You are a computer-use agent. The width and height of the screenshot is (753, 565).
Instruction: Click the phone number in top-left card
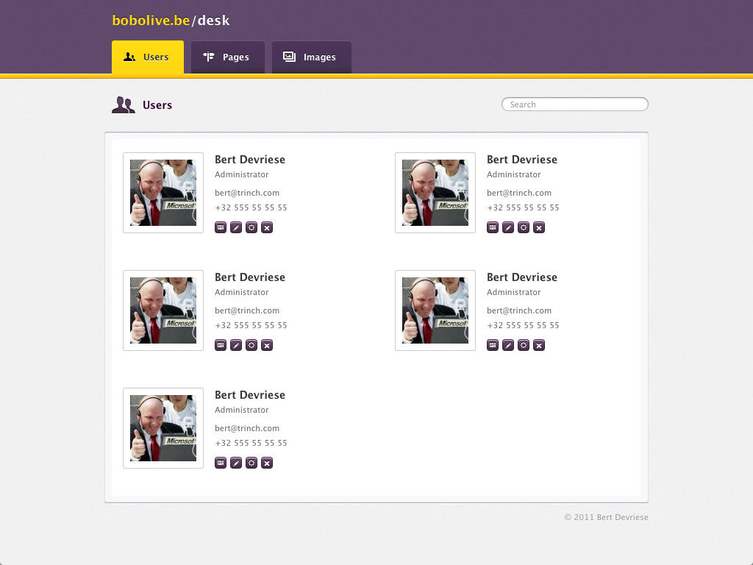coord(251,207)
